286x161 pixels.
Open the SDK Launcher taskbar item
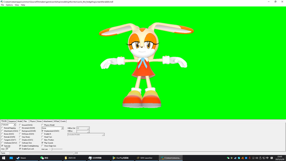147,158
